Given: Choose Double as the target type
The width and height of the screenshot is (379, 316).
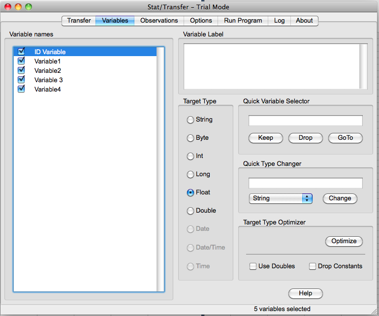Looking at the screenshot, I should [190, 211].
